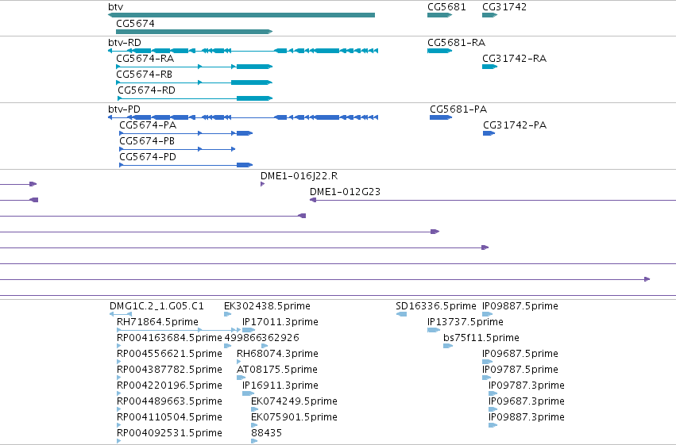Click the RP004556621.5prime EST
This screenshot has width=676, height=445.
coord(119,362)
